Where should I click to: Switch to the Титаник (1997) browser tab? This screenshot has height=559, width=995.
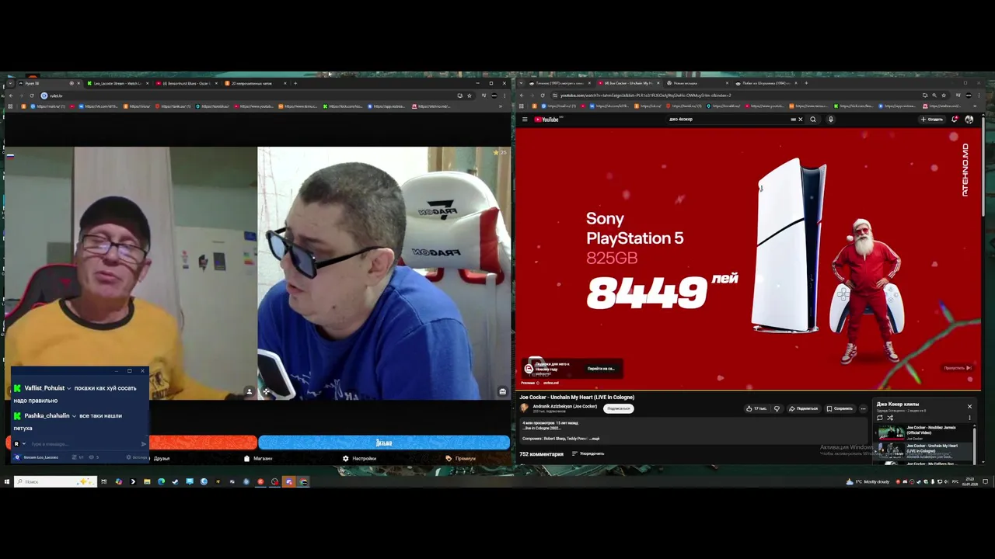558,83
